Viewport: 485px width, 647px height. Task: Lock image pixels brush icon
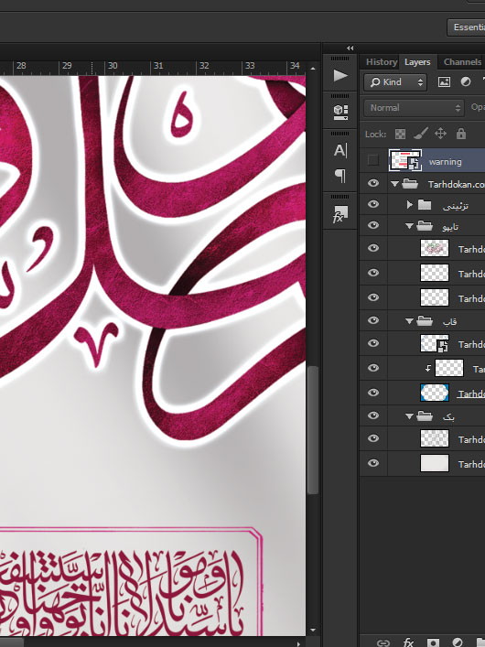pyautogui.click(x=421, y=134)
